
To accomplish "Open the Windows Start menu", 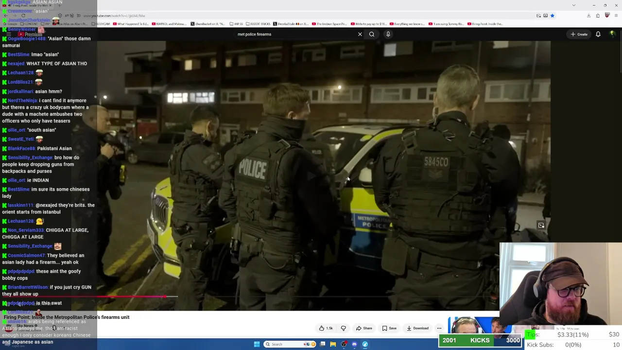I will pyautogui.click(x=257, y=344).
